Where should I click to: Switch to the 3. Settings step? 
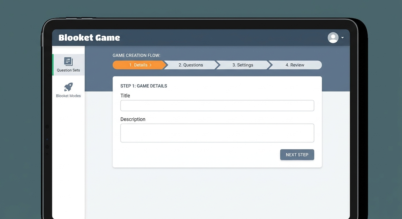click(x=243, y=65)
